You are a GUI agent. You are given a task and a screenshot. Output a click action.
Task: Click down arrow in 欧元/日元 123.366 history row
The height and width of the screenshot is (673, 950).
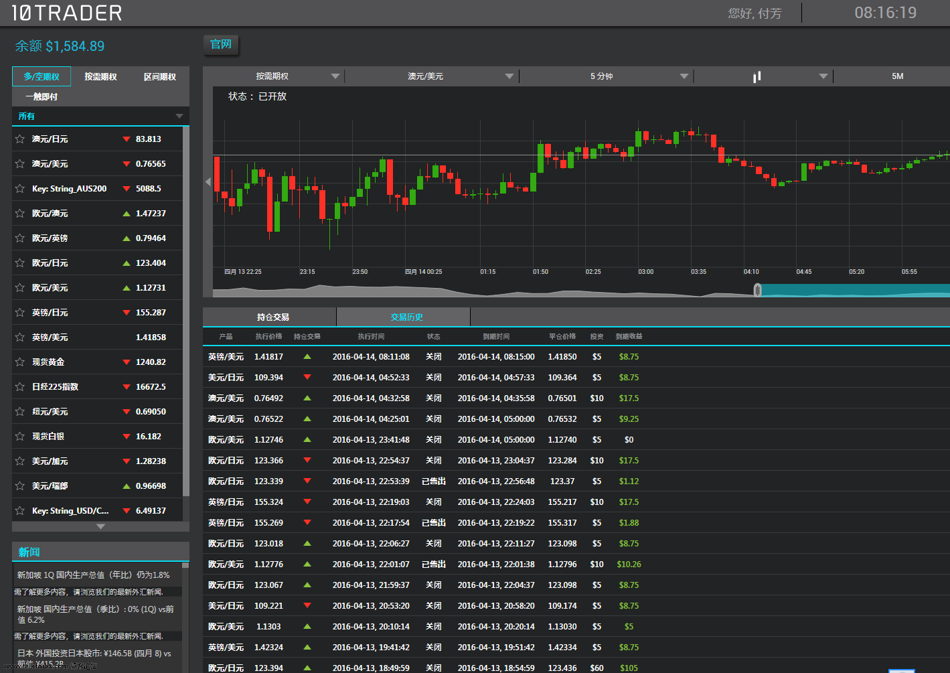307,461
